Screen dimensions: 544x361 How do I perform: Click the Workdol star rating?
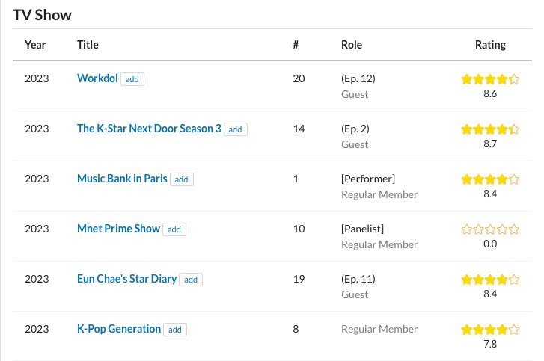pos(490,79)
